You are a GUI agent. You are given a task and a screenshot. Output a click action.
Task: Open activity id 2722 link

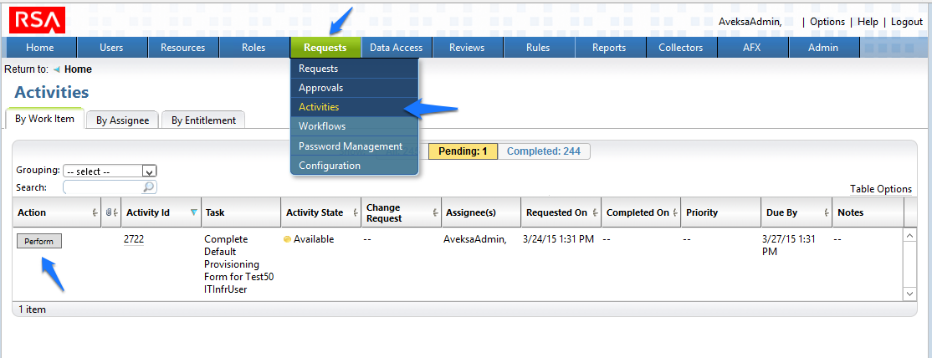(134, 239)
